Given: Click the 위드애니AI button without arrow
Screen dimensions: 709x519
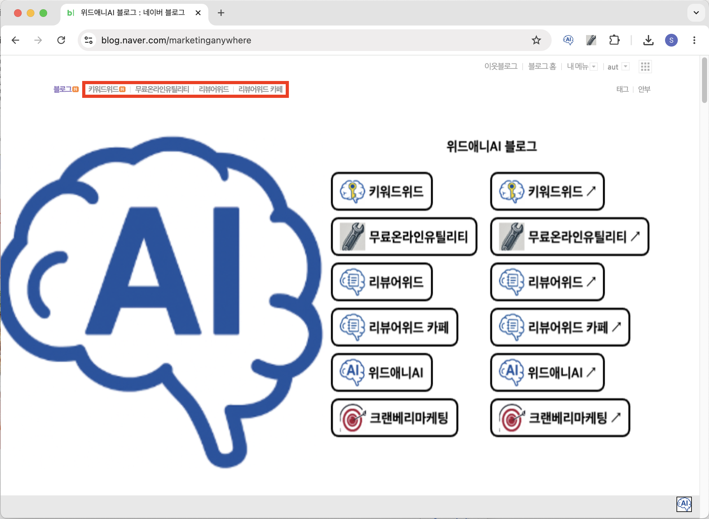Looking at the screenshot, I should click(382, 372).
